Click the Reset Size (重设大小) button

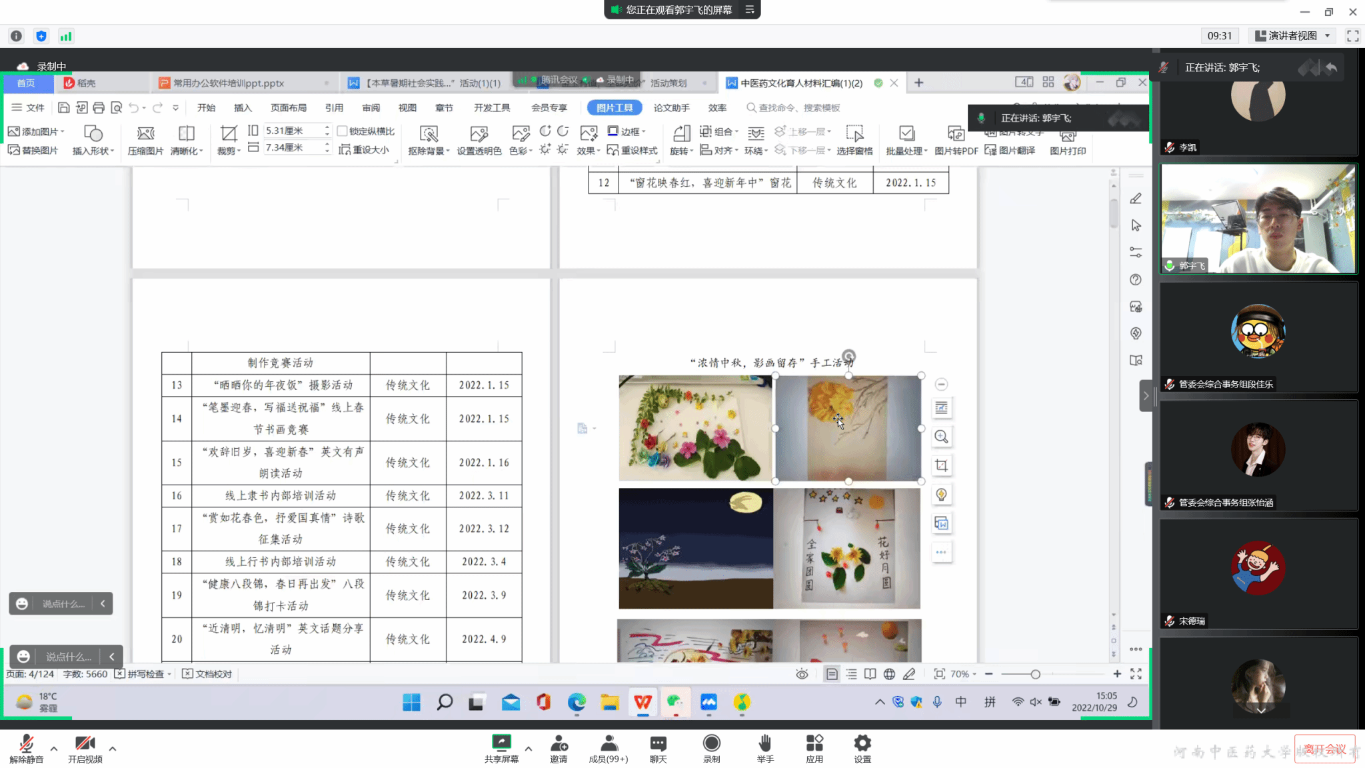[364, 150]
